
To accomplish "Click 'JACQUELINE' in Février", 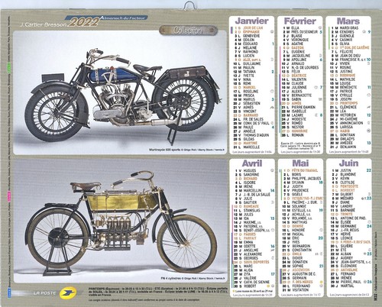I will [x=301, y=56].
